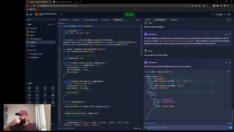Screen dimensions: 234x132
Task: Open index.html in the file tree
Action: pyautogui.click(x=33, y=28)
